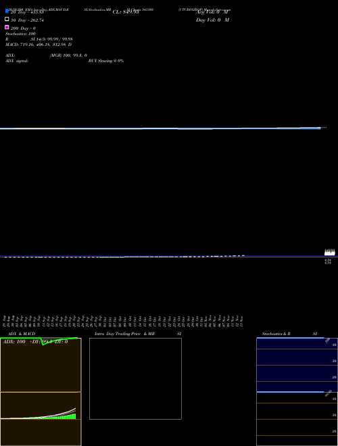Click the white volume bar at the right edge
This screenshot has height=446, width=338.
(x=330, y=252)
